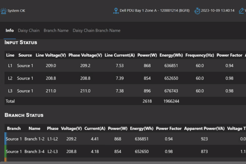Select the Daisy Chain Branch Name tab
The image size is (246, 164).
(96, 30)
